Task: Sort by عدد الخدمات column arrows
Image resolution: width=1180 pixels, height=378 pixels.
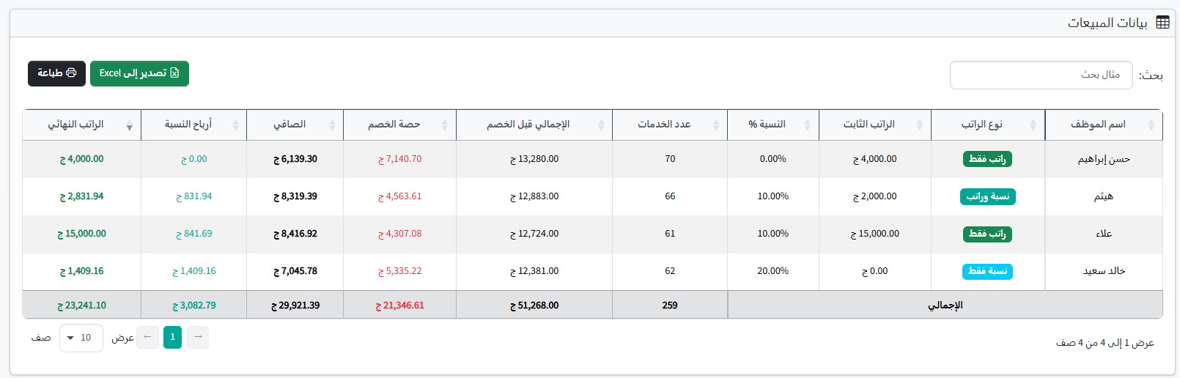Action: point(716,125)
